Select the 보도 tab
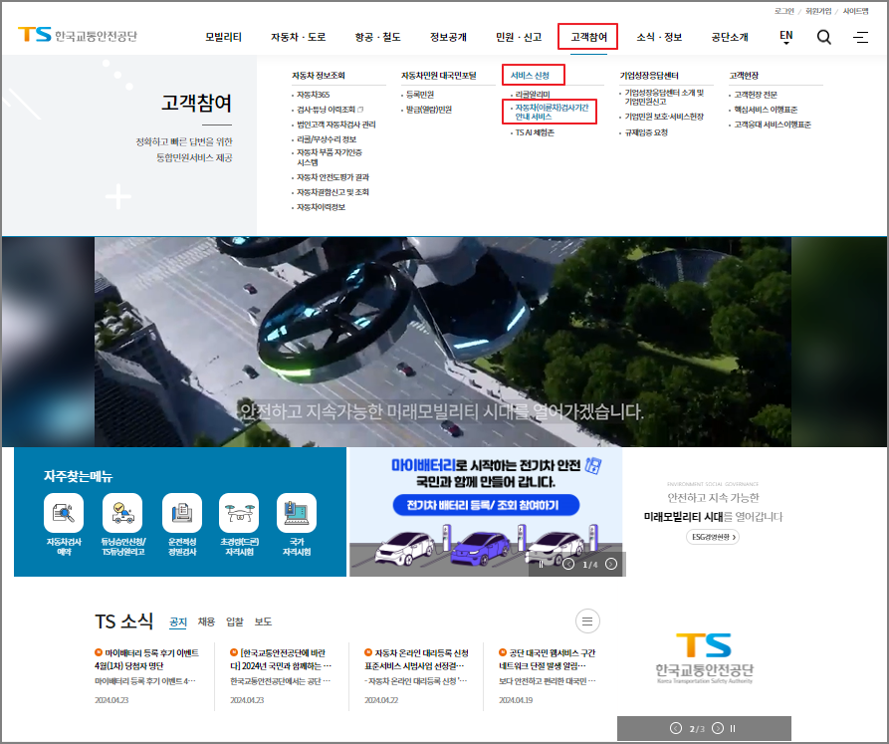The image size is (889, 744). (262, 621)
